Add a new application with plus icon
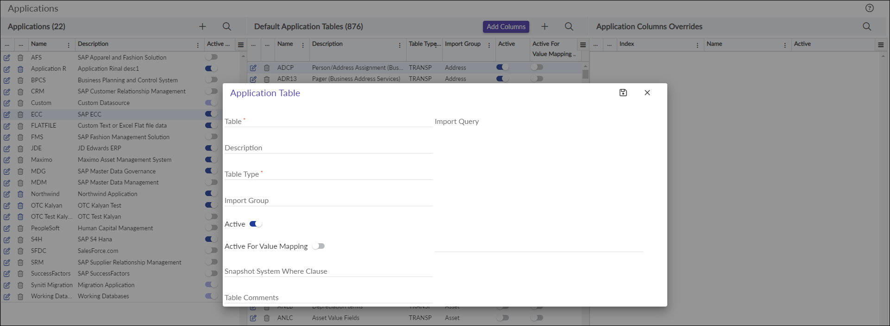 point(202,27)
